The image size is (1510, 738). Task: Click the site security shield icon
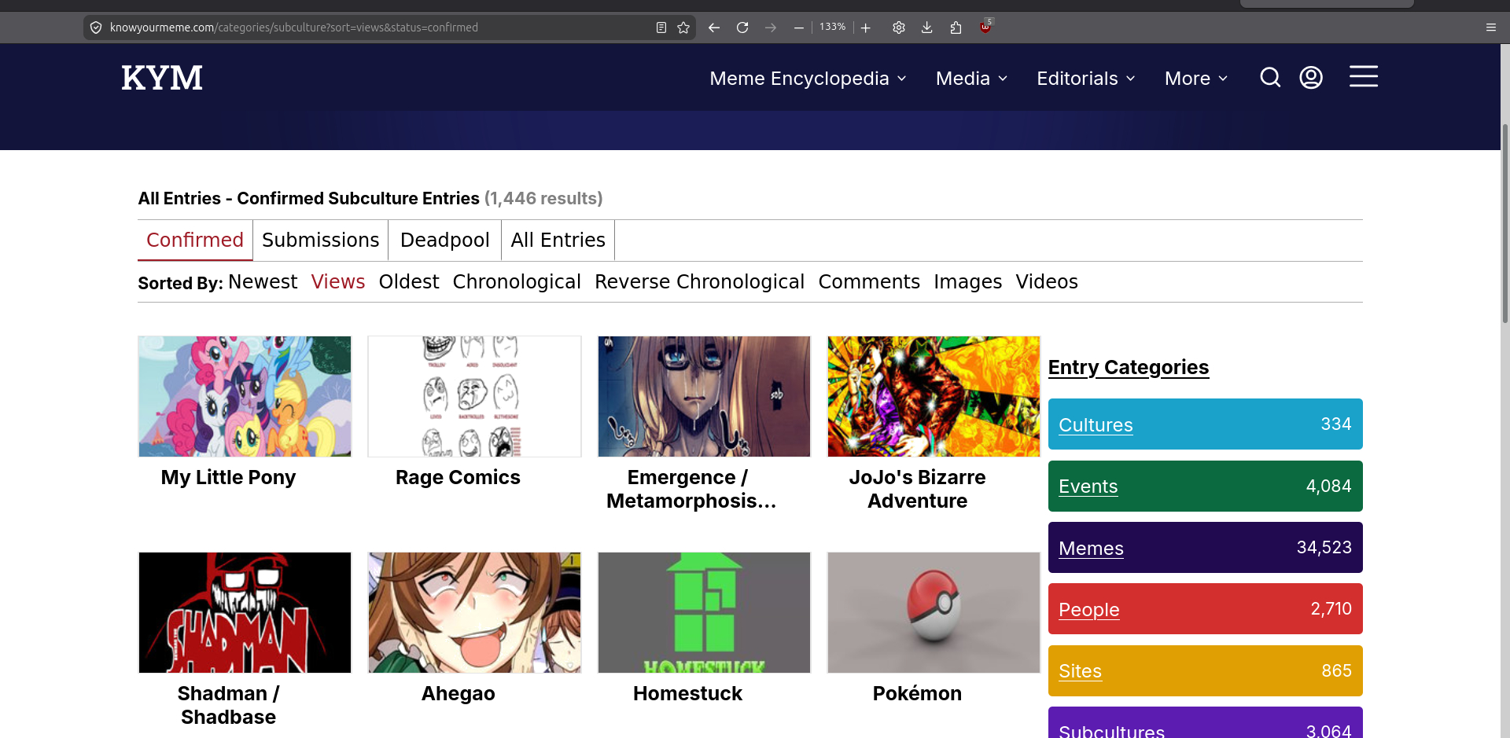[96, 28]
